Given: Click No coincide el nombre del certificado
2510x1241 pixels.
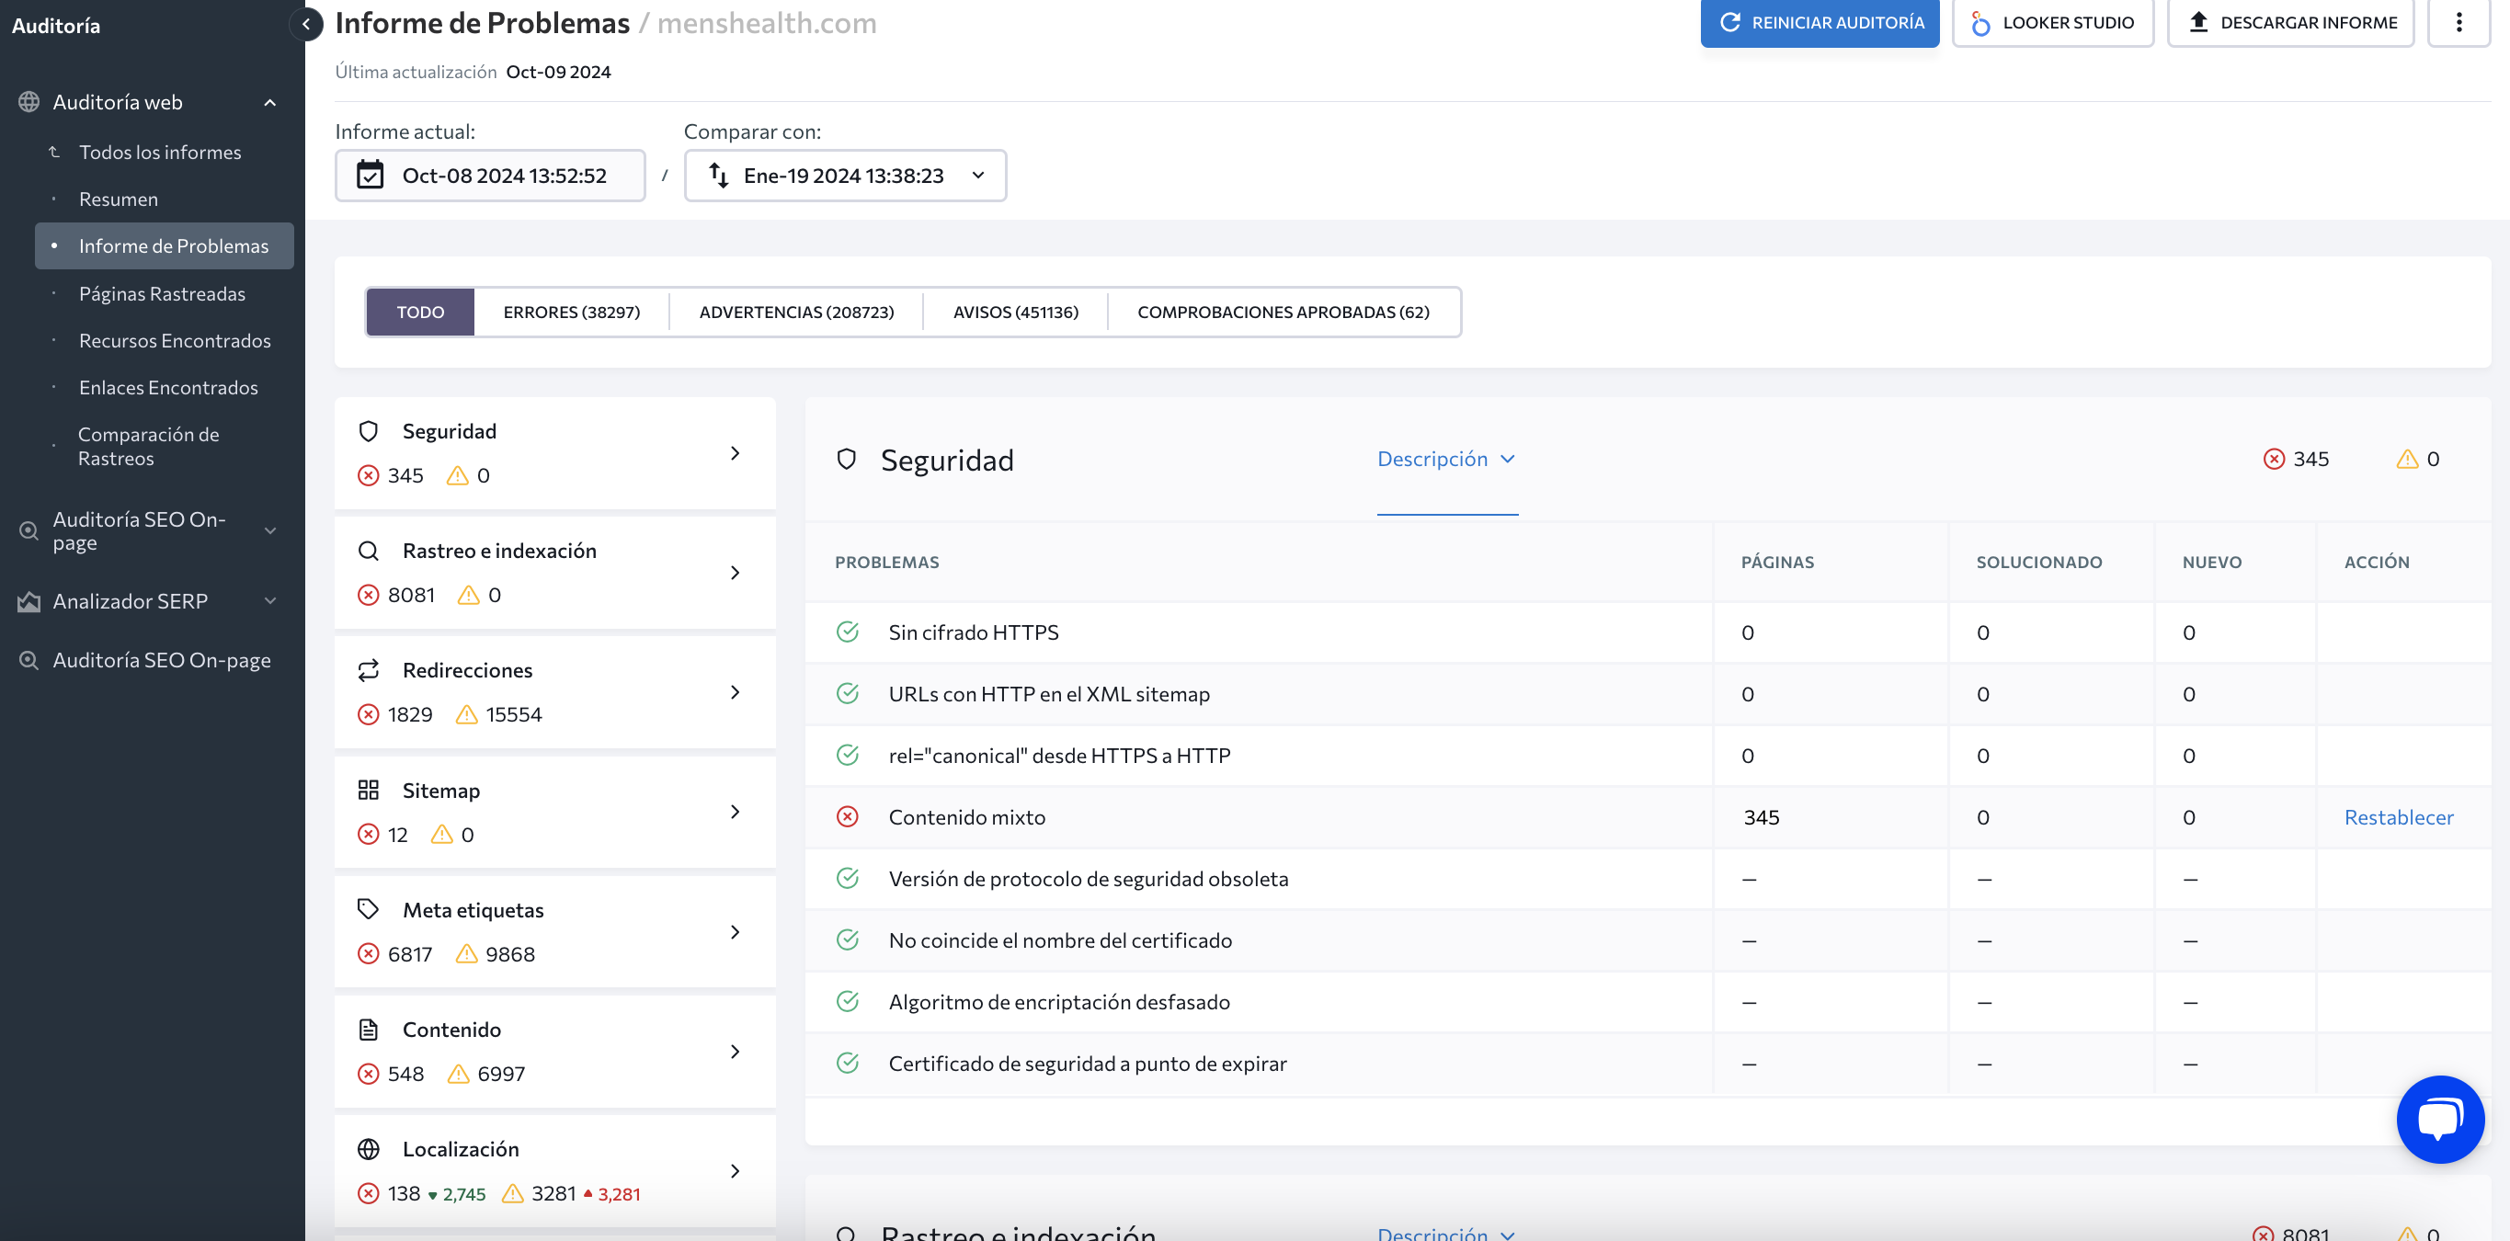Looking at the screenshot, I should coord(1060,939).
